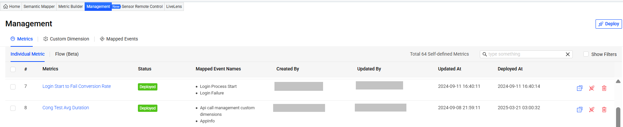Undeploy the Login Start to Fail Conversion Rate metric

[592, 88]
